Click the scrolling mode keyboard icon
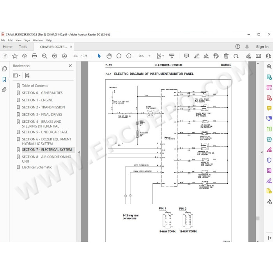This screenshot has height=273, width=273. coord(172,56)
